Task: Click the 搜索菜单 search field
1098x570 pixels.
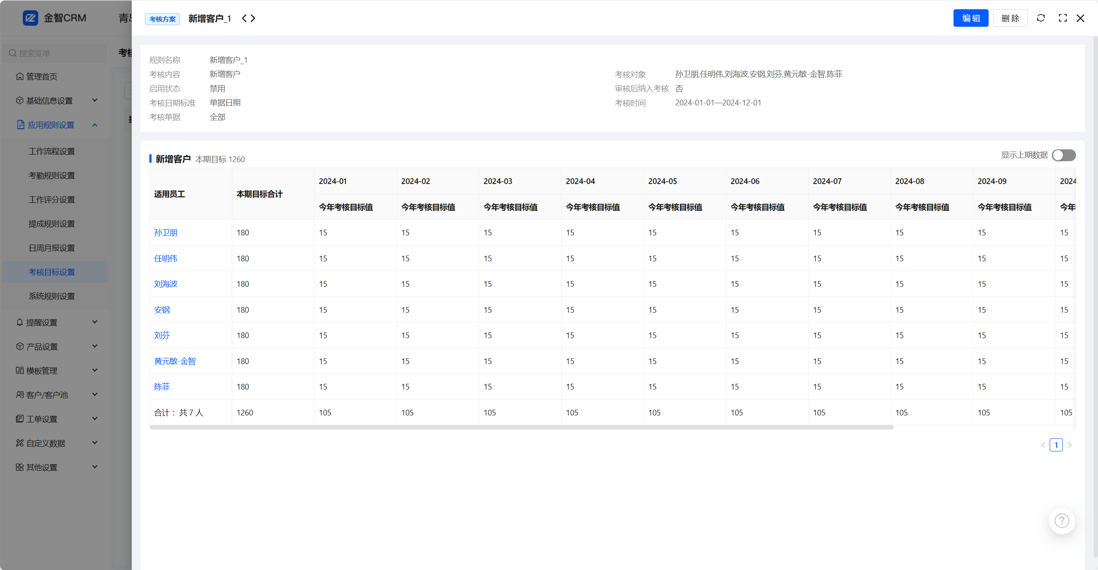Action: (55, 53)
